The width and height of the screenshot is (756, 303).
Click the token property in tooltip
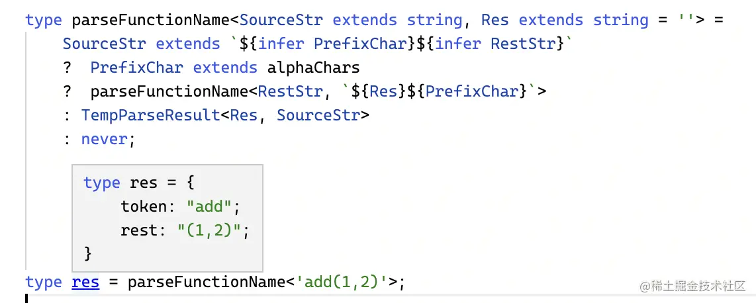(x=143, y=206)
